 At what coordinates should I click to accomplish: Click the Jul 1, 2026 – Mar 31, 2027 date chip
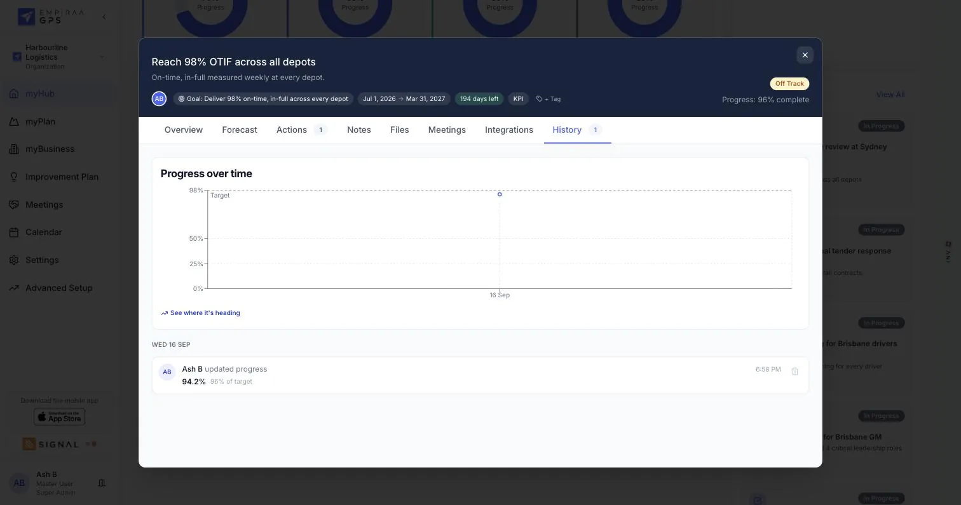[x=404, y=99]
